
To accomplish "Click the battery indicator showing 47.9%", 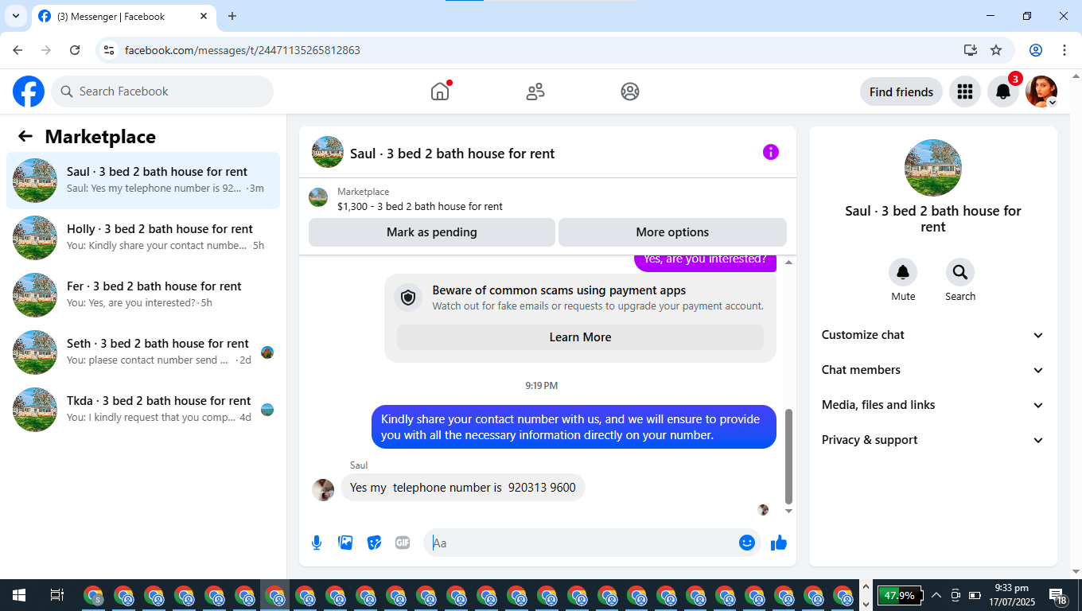I will point(900,595).
